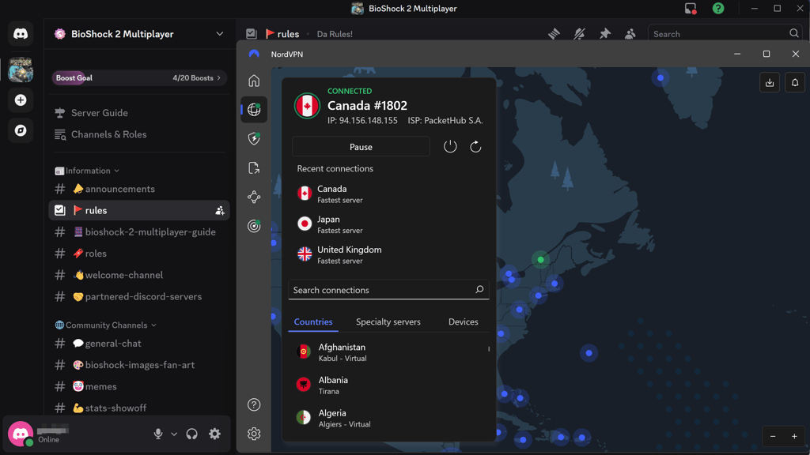Open Discord Discover compass icon
The width and height of the screenshot is (810, 455).
[21, 130]
